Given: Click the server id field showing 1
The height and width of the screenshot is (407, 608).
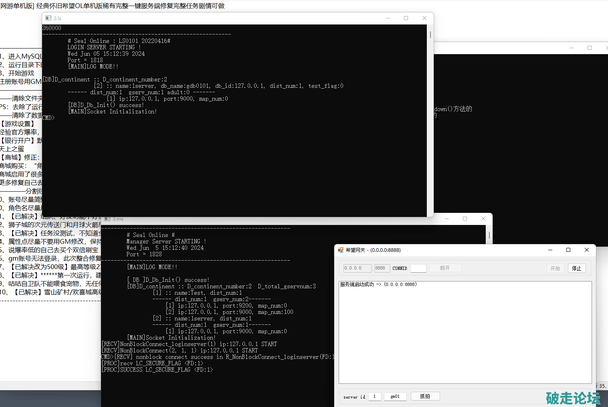Looking at the screenshot, I should [375, 397].
